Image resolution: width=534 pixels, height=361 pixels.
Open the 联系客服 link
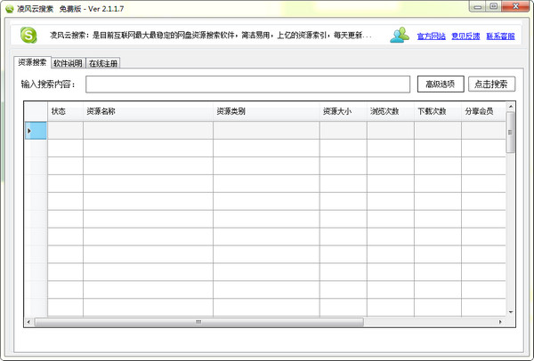click(500, 36)
